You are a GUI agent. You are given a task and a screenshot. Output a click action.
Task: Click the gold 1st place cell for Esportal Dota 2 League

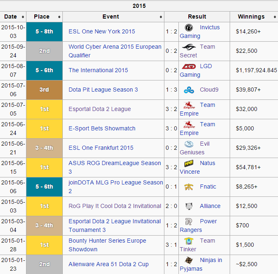[x=44, y=109]
